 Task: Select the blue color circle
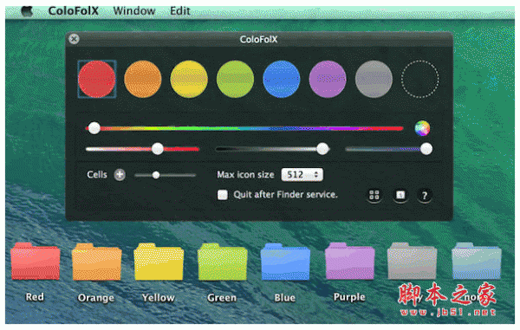(x=281, y=79)
